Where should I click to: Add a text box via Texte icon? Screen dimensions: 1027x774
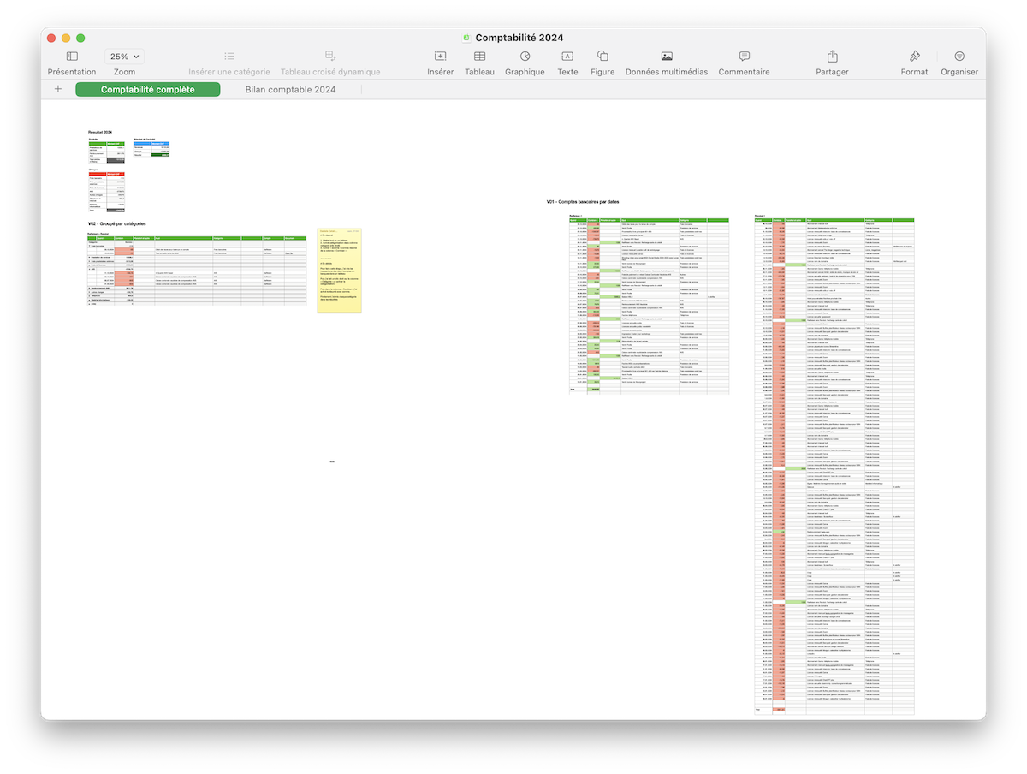(567, 57)
